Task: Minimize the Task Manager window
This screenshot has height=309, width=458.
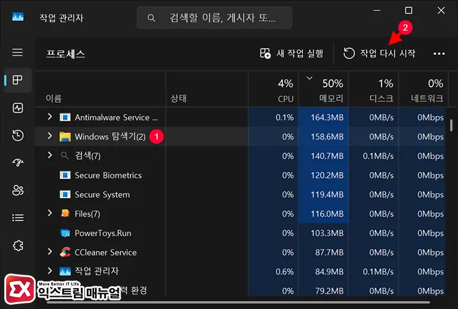Action: click(377, 10)
